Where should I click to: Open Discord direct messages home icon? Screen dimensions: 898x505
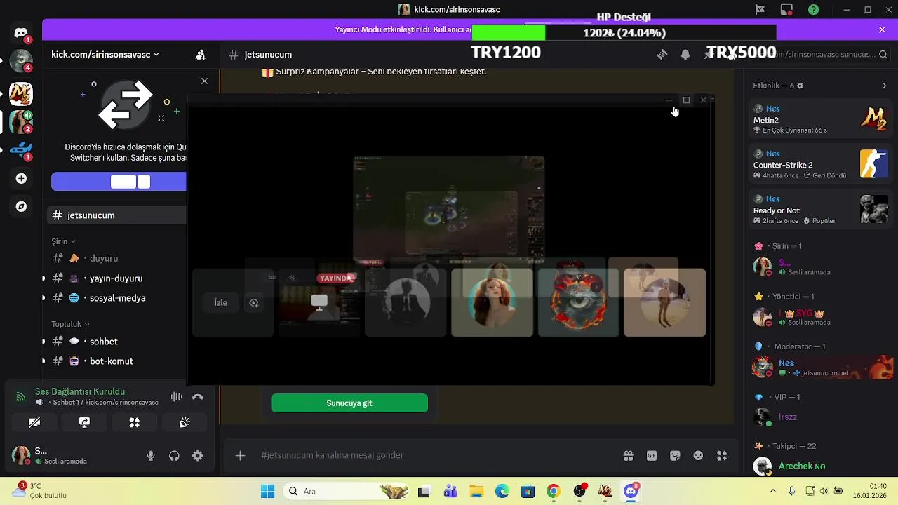click(x=20, y=33)
